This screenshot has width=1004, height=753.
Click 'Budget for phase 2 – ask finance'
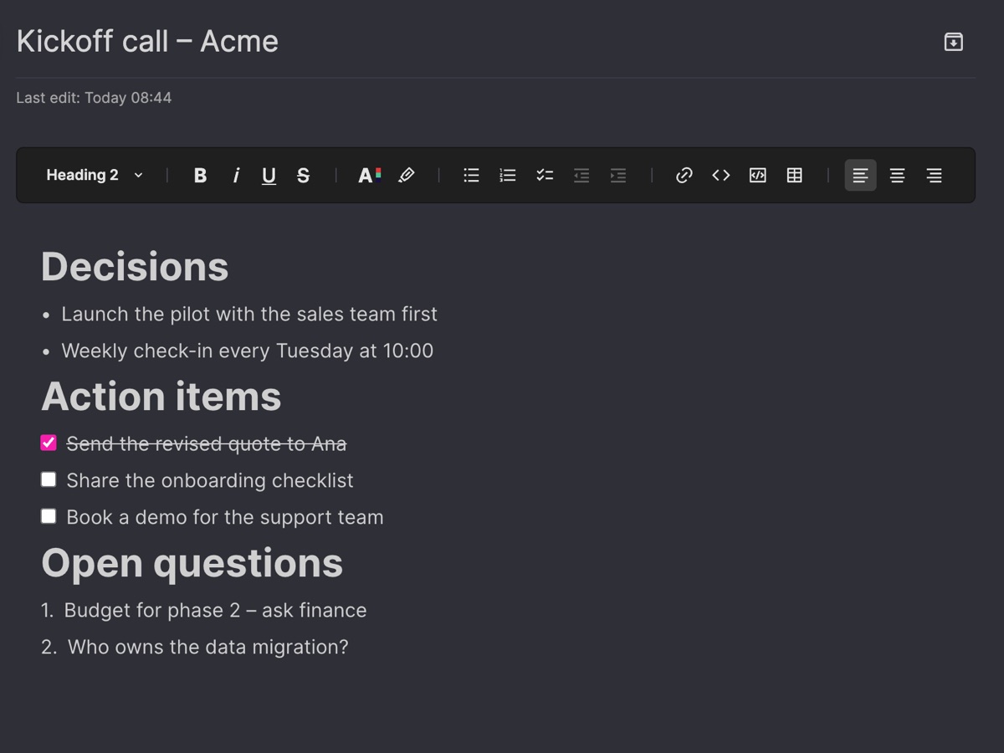(215, 611)
